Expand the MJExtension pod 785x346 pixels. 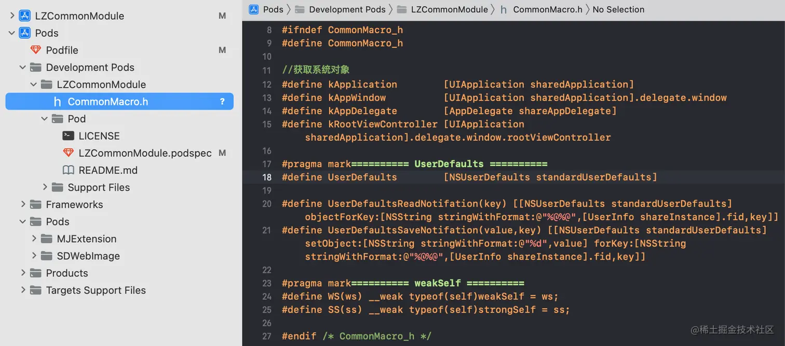(x=34, y=238)
